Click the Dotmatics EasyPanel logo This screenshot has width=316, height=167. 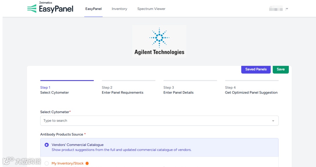50,7
